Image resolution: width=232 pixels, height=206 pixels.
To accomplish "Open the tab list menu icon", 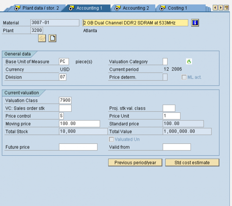I will pyautogui.click(x=226, y=7).
